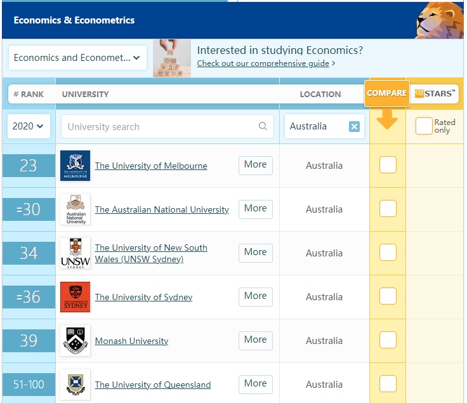Click the QS Stars logo header

point(435,94)
